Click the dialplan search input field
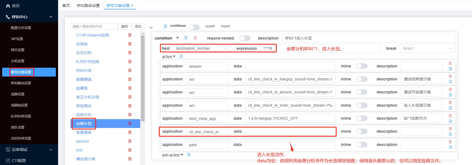Image resolution: width=472 pixels, height=165 pixels. 94,27
